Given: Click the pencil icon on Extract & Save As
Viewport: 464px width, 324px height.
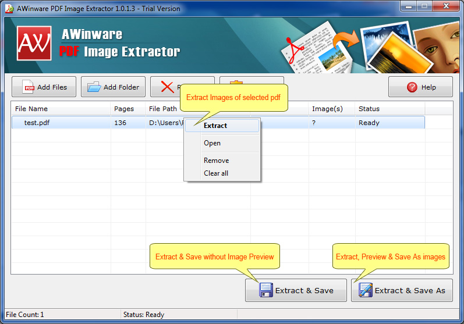Looking at the screenshot, I should point(366,290).
